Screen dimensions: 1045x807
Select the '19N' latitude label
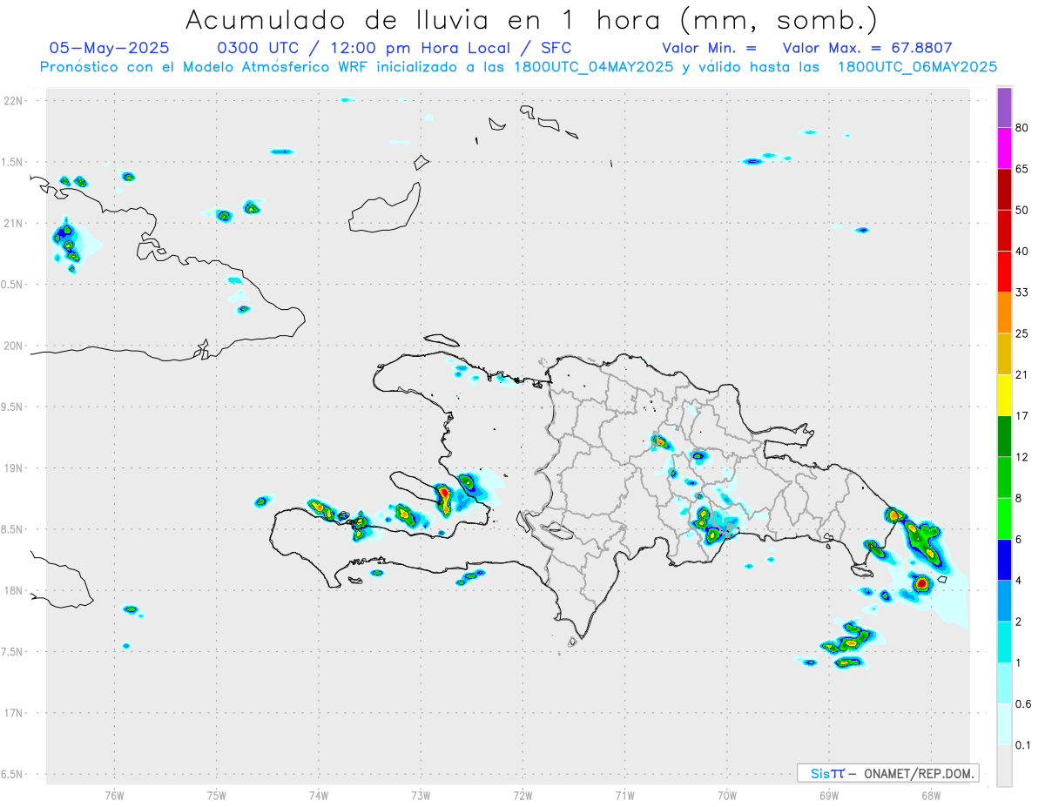(x=14, y=468)
